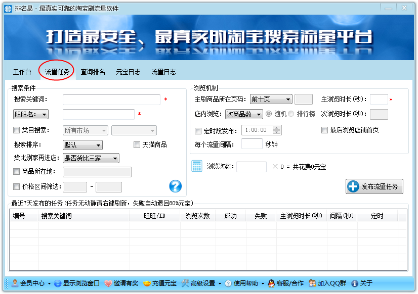Viewport: 418px width, 294px height.
Task: Click the 间隔(秒) column header
Action: click(x=342, y=216)
